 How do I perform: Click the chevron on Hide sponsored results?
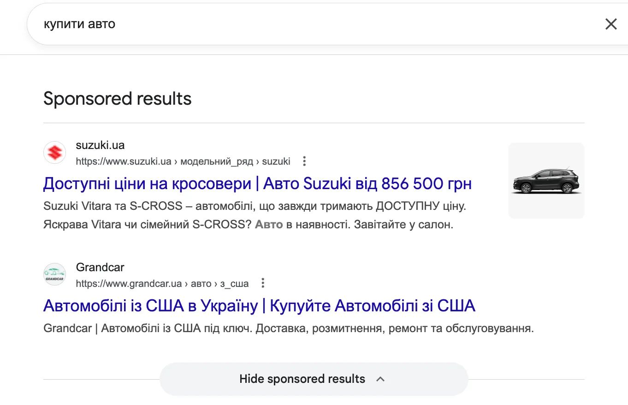(x=381, y=379)
